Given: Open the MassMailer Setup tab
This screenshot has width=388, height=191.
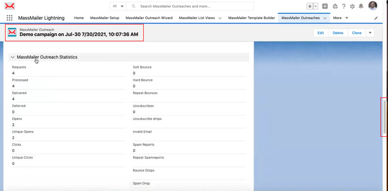Looking at the screenshot, I should pyautogui.click(x=105, y=18).
